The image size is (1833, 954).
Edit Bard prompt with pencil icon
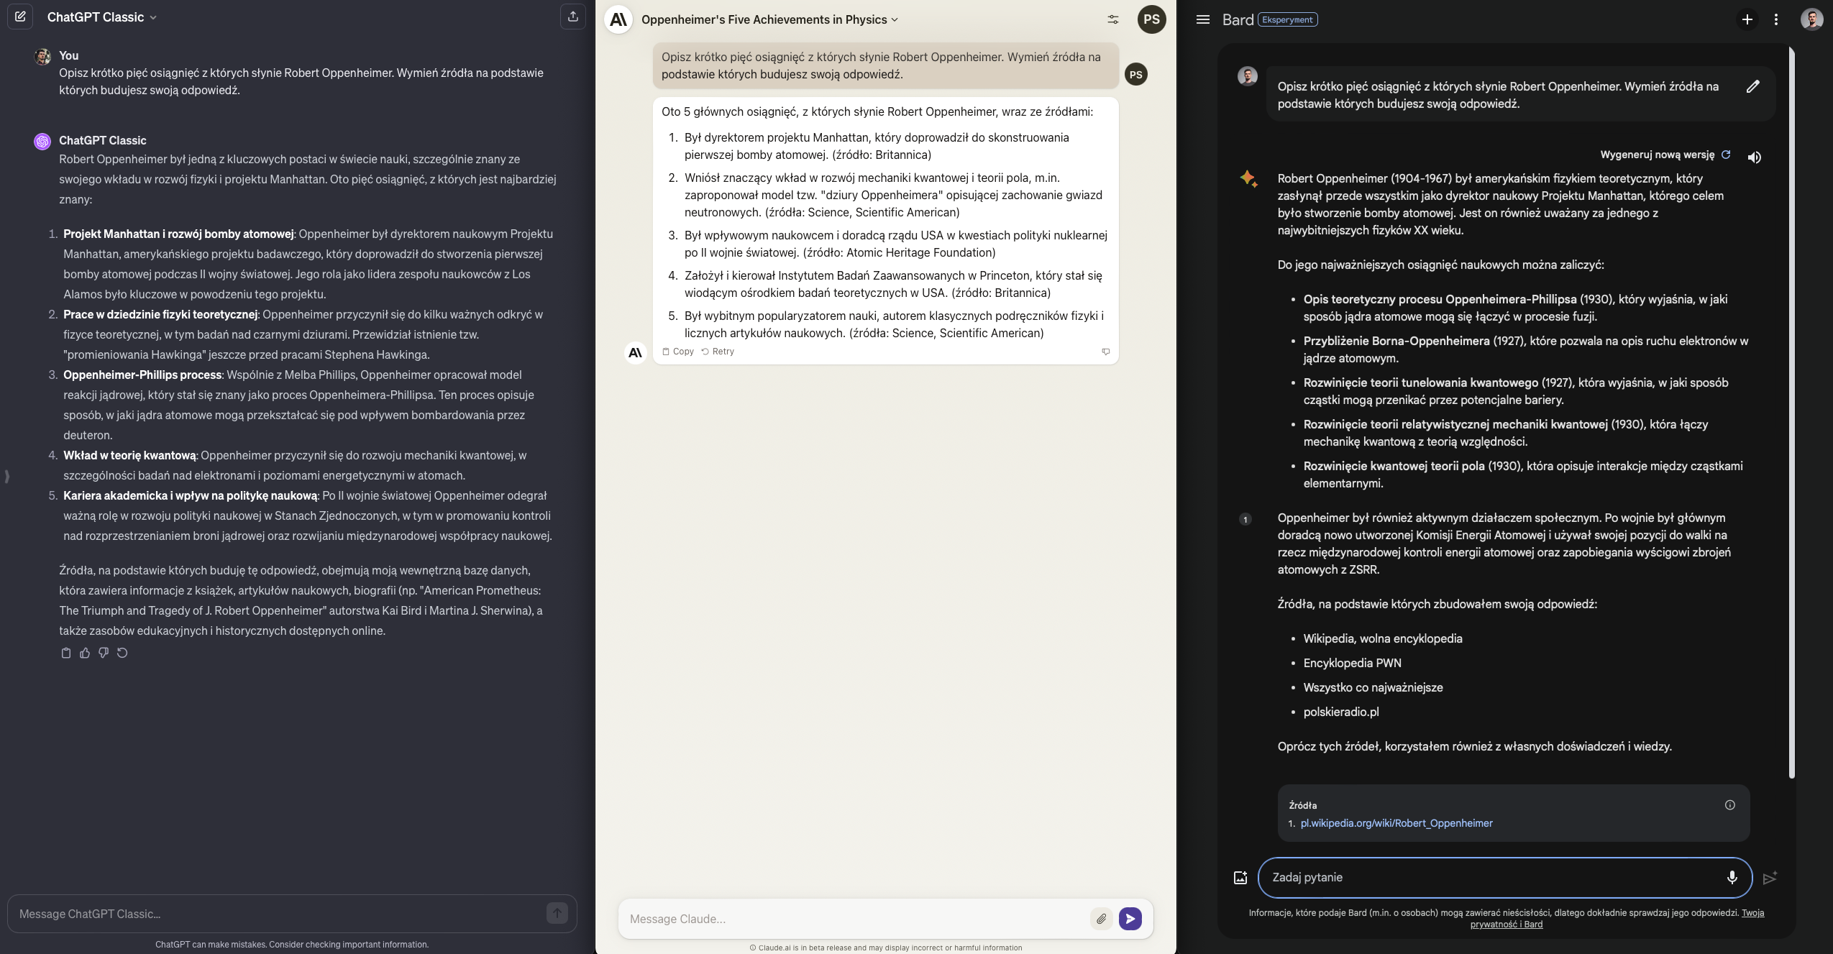pyautogui.click(x=1752, y=87)
